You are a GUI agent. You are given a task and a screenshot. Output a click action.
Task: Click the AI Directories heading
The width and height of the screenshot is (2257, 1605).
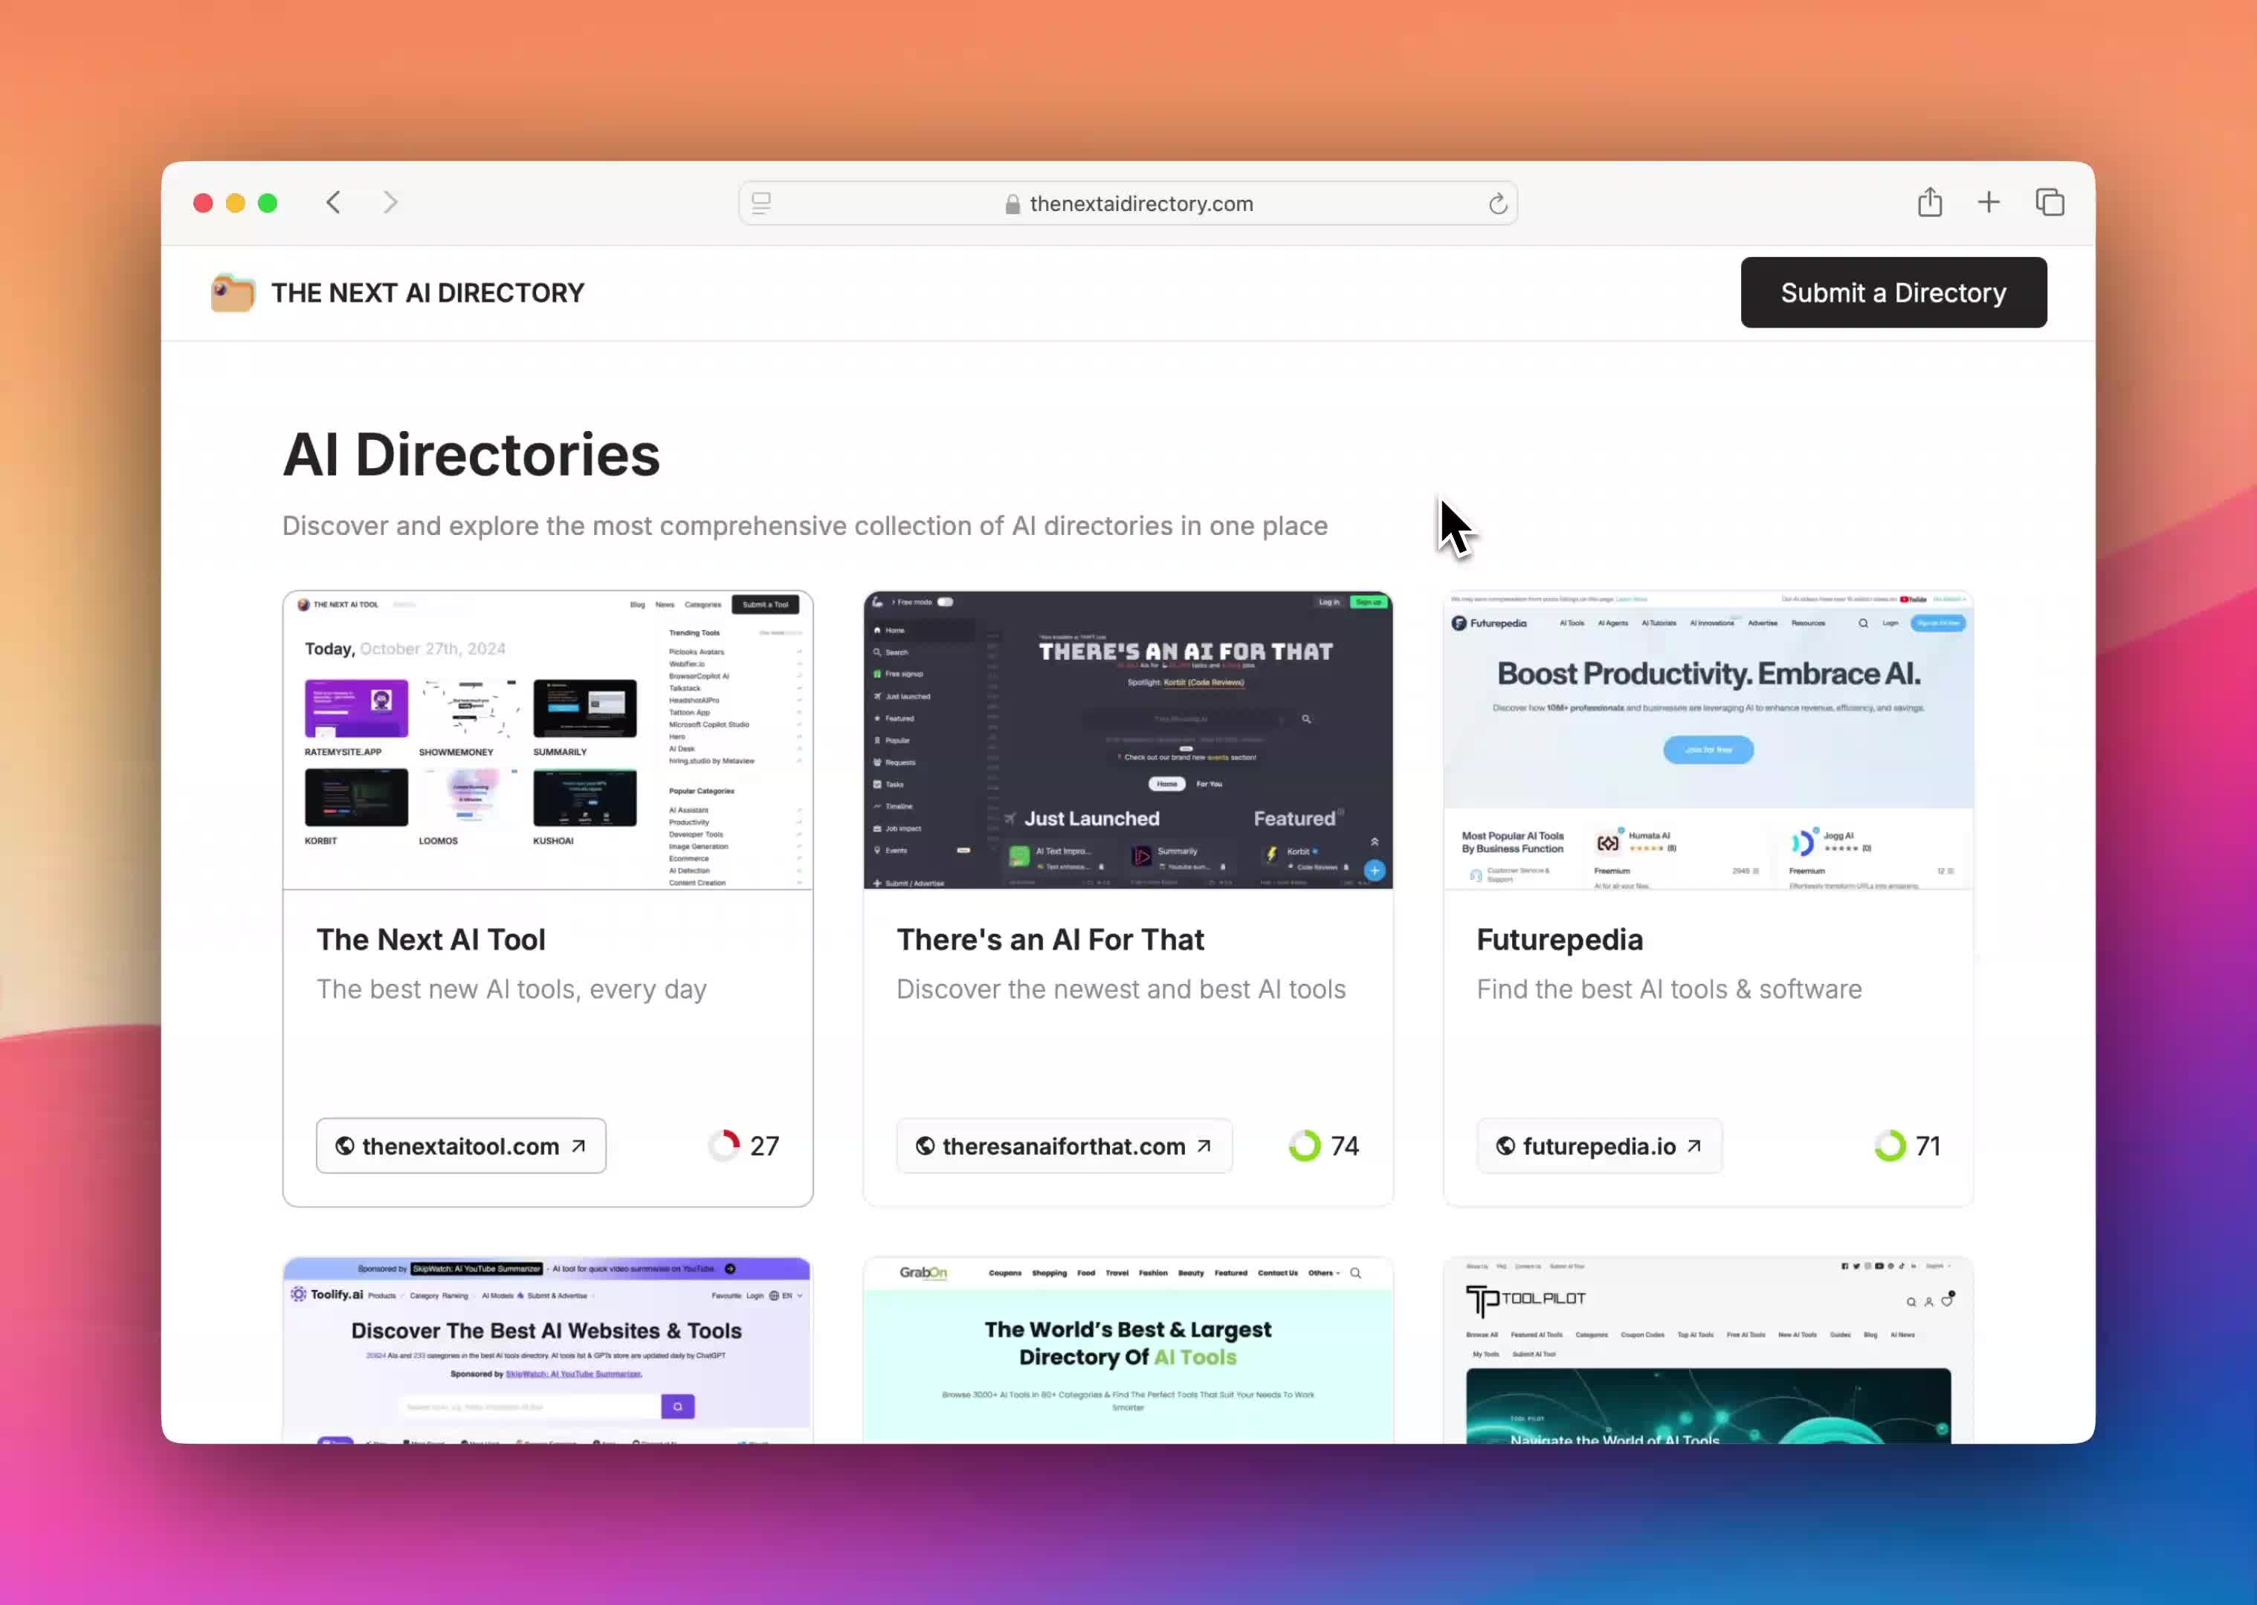coord(471,455)
